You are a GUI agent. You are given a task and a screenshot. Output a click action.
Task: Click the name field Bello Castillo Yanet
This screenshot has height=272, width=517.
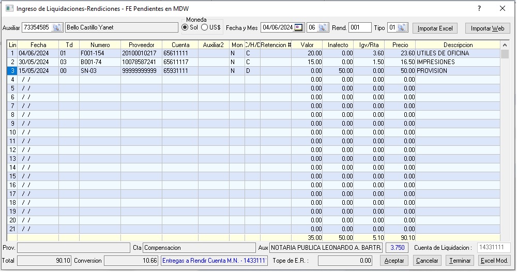121,28
